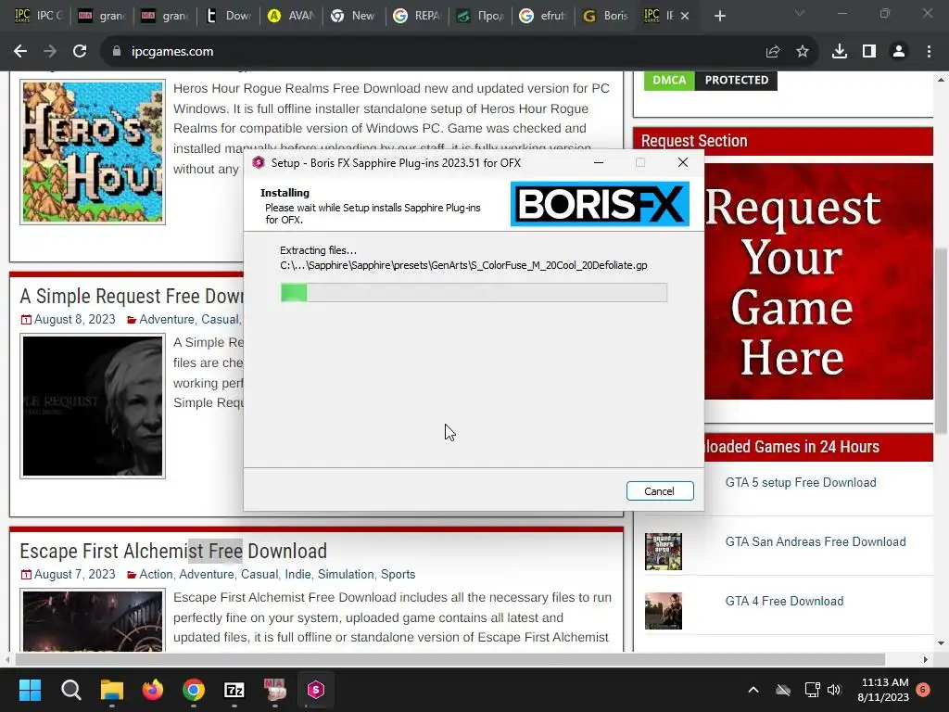Screen dimensions: 949x712
Task: Open the Windows Start menu
Action: (30, 690)
